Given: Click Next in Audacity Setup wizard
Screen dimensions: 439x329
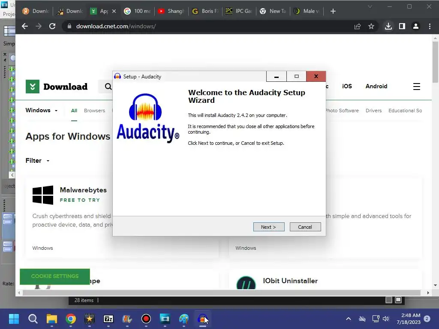Looking at the screenshot, I should tap(268, 227).
